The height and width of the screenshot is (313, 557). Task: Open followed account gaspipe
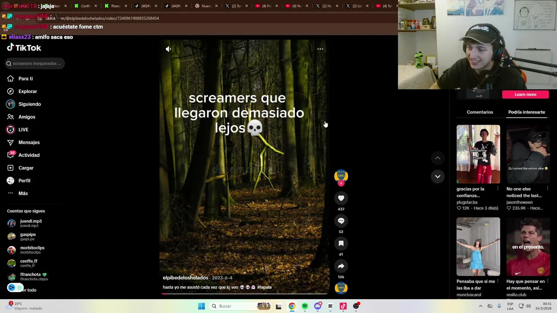point(27,236)
